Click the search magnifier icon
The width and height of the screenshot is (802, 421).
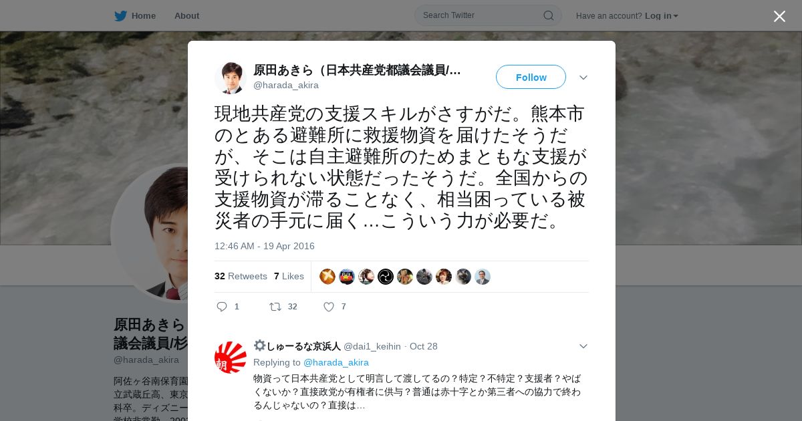click(548, 15)
